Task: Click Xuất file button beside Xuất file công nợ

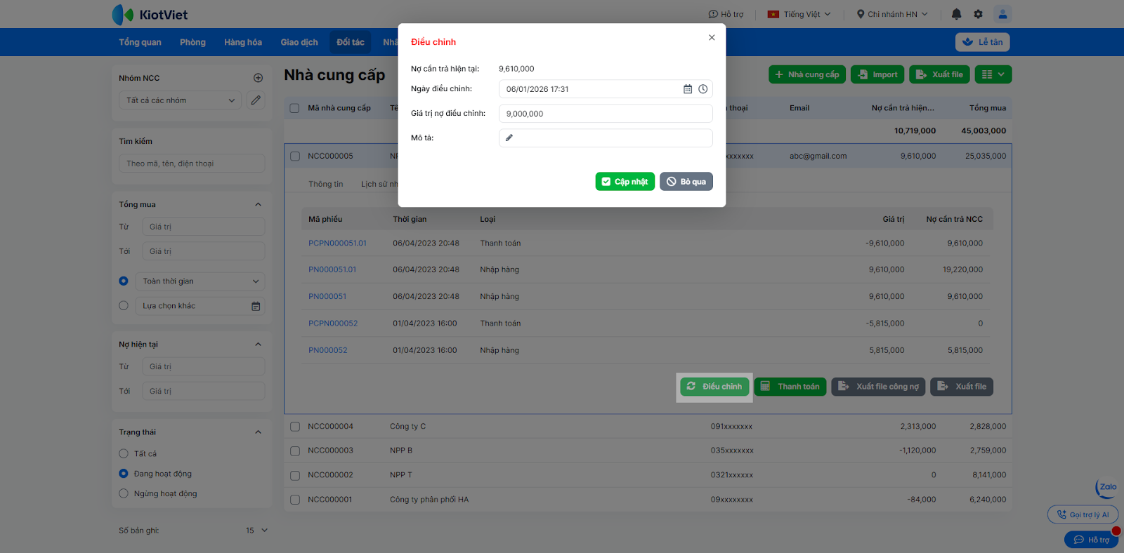Action: [x=962, y=387]
